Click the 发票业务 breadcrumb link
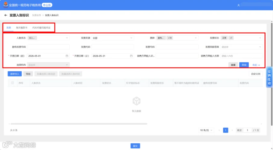The image size is (273, 150). pos(36,15)
